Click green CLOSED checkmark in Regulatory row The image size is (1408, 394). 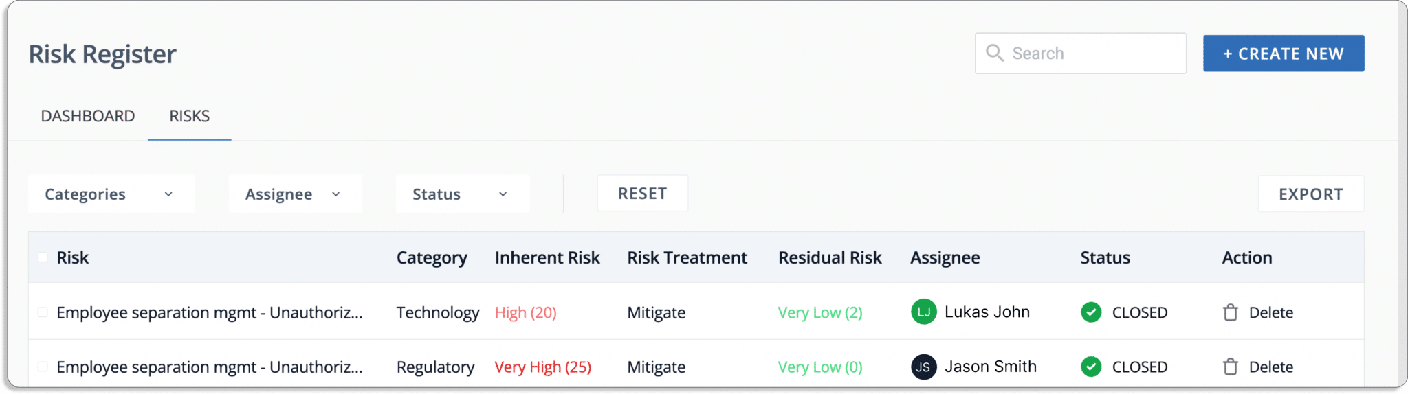(1091, 367)
